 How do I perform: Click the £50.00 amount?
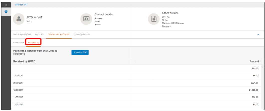[255, 97]
